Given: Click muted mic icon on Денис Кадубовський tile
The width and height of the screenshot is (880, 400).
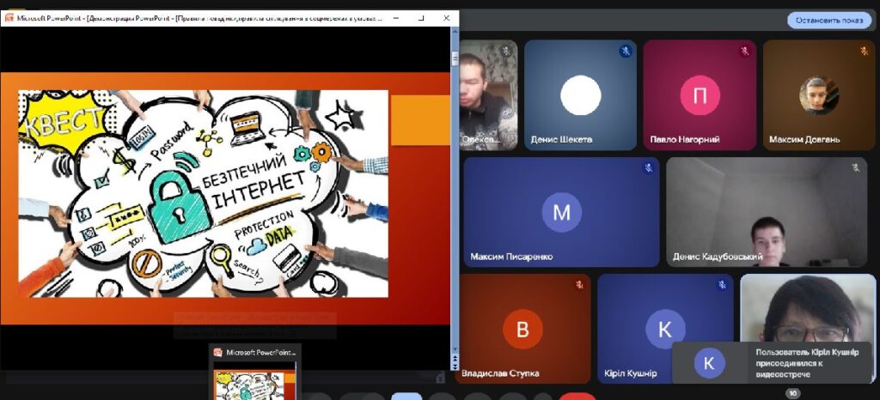Looking at the screenshot, I should tap(855, 168).
